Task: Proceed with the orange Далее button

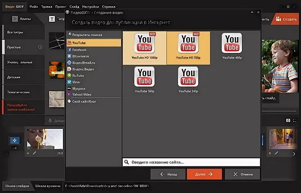Action: tap(204, 174)
